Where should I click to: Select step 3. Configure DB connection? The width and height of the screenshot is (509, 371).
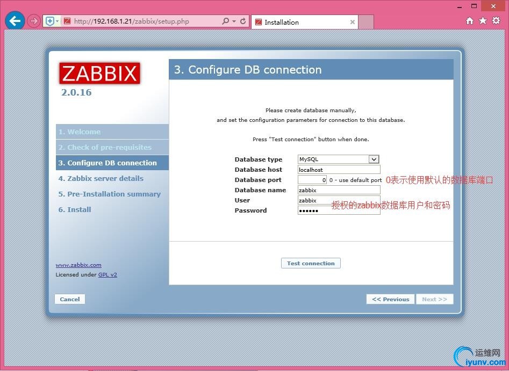pyautogui.click(x=112, y=163)
